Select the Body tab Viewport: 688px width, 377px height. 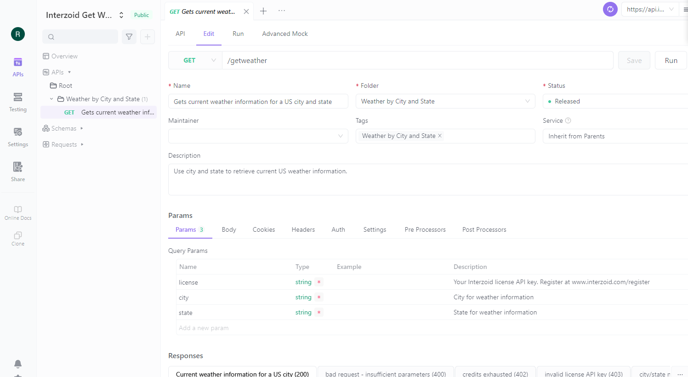pos(229,229)
